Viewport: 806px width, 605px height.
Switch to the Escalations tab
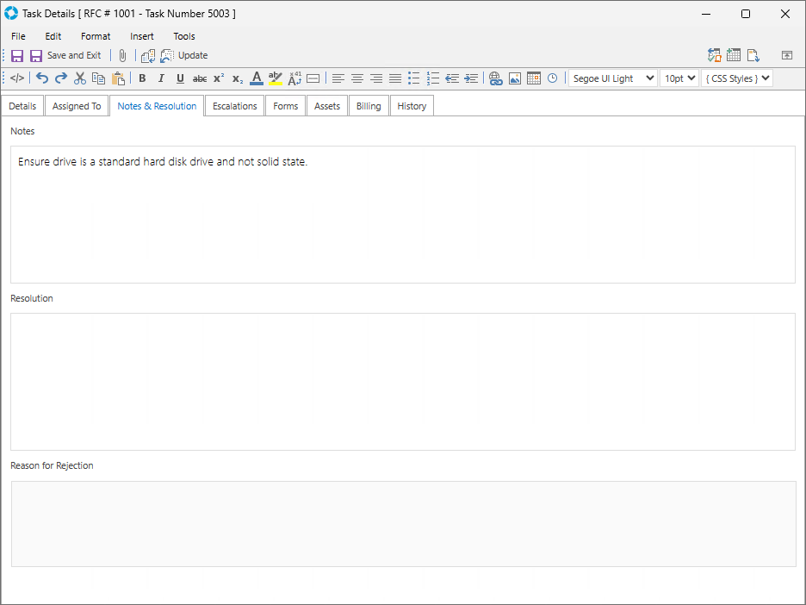click(235, 106)
